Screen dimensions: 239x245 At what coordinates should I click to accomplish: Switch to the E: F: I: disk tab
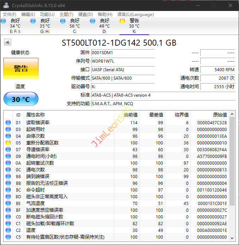(15, 26)
